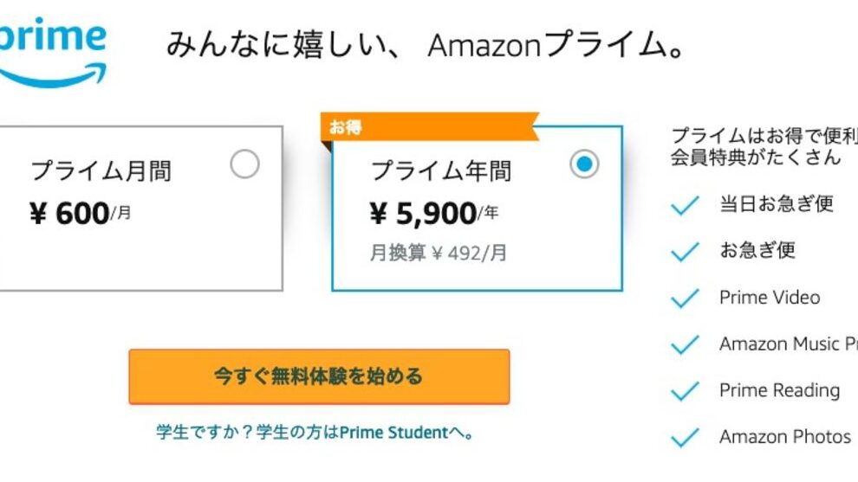Click the ¥5,900/年 annual price
858x482 pixels.
[434, 213]
